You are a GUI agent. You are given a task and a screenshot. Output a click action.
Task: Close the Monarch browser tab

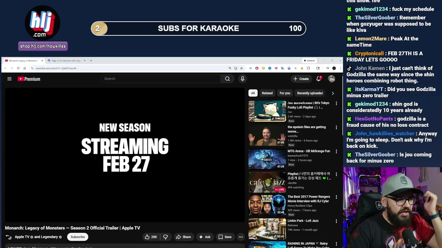click(x=42, y=61)
